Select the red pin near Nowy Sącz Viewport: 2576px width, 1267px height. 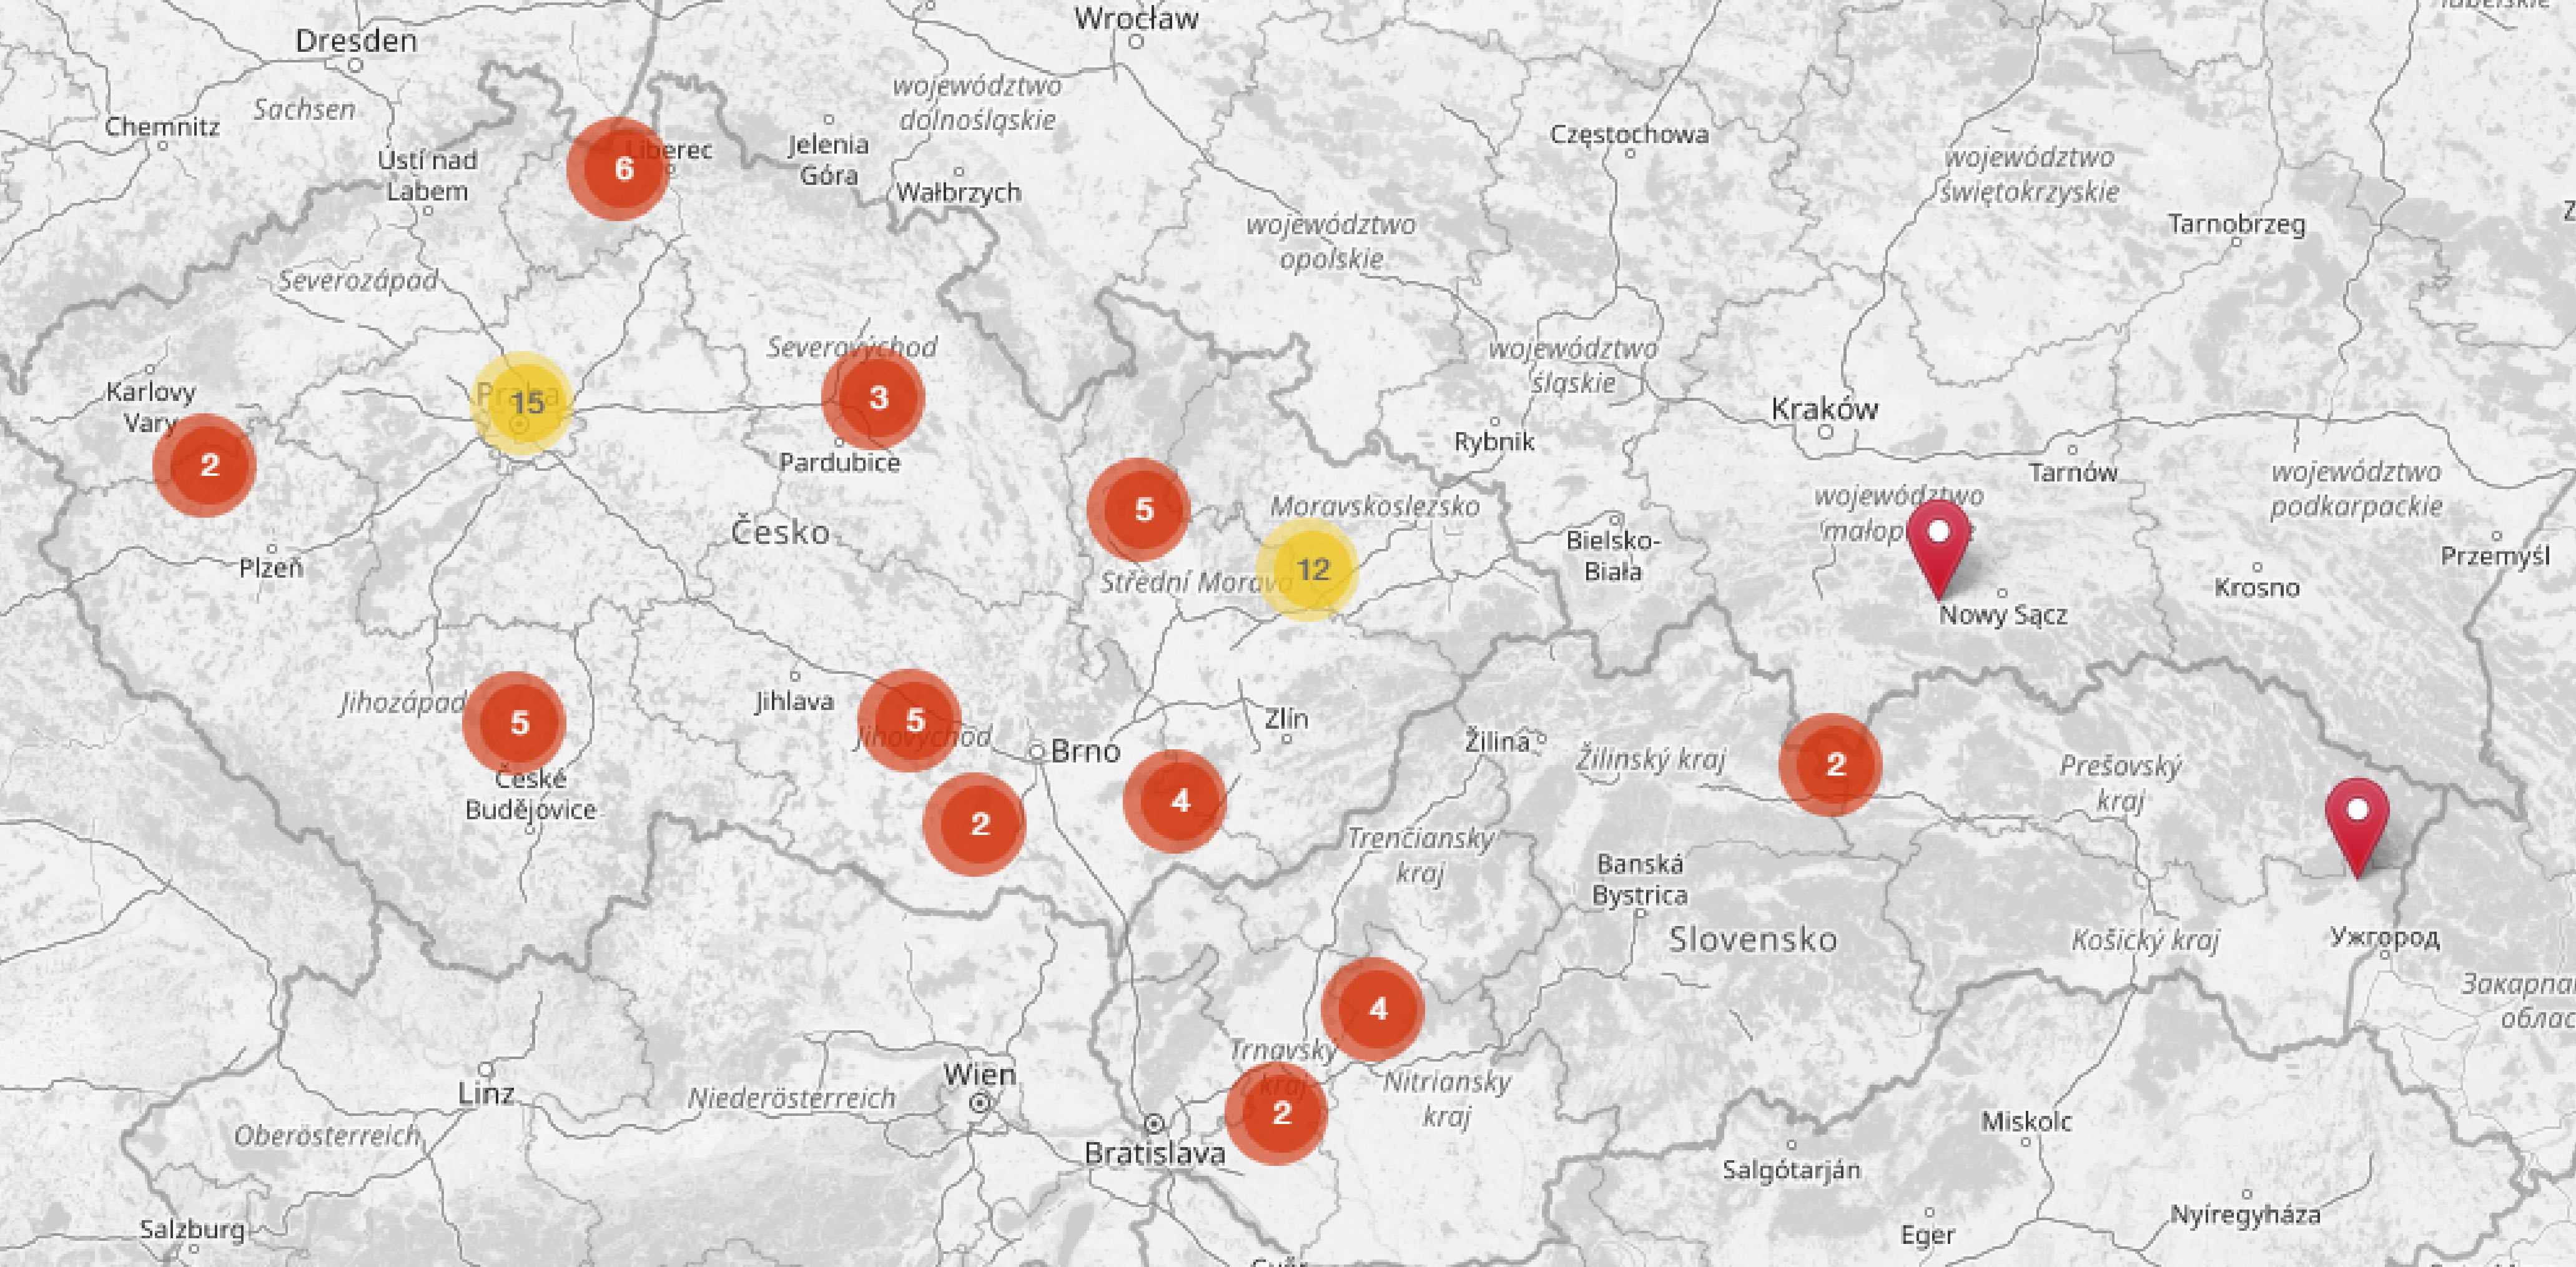pos(1939,550)
